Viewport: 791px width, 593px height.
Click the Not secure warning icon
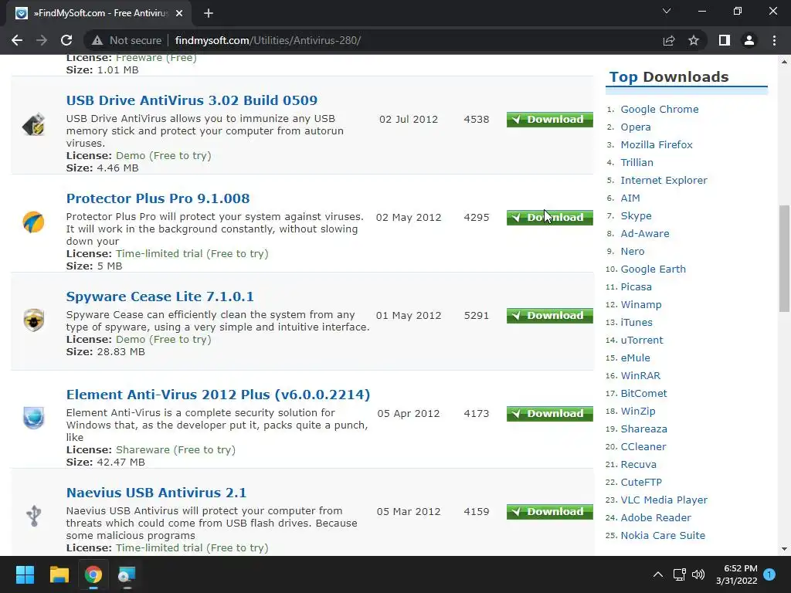pos(97,40)
